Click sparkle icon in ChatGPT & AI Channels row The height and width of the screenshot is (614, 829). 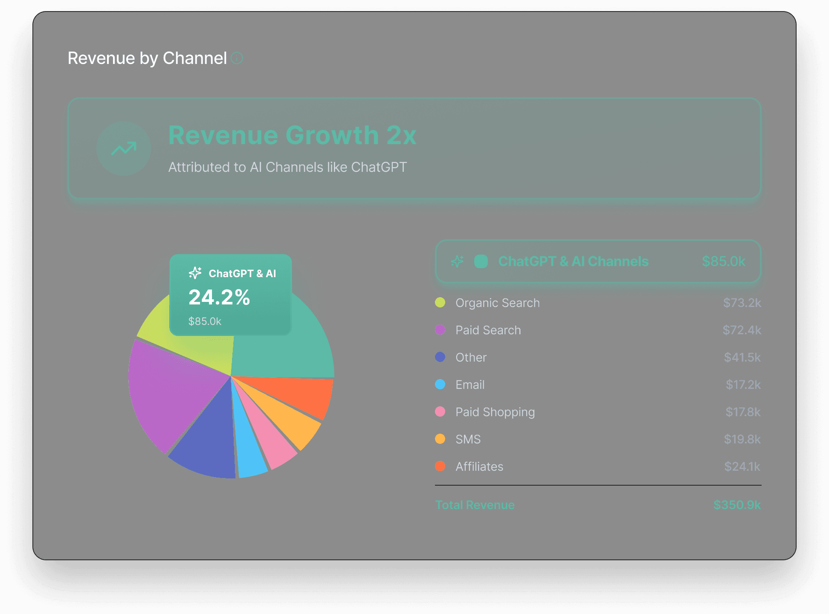[x=457, y=261]
